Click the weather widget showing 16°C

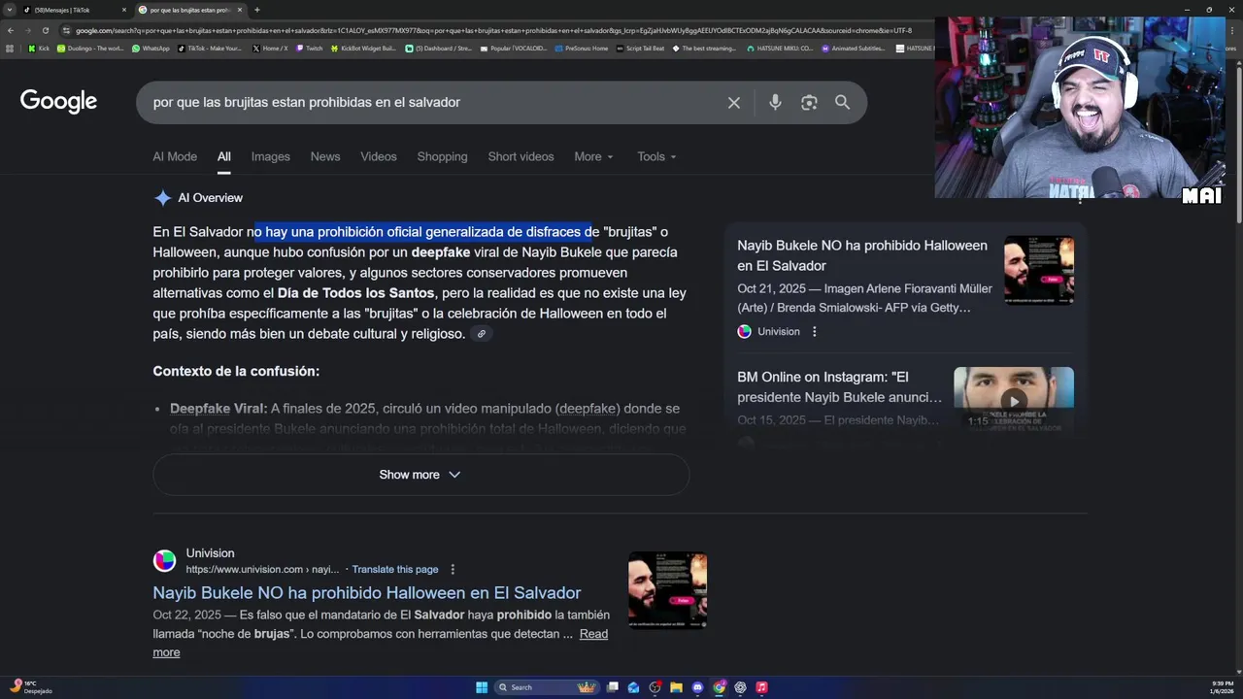[x=31, y=687]
